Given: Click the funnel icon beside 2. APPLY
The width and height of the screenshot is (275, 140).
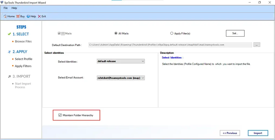Looking at the screenshot, I should 9,52.
